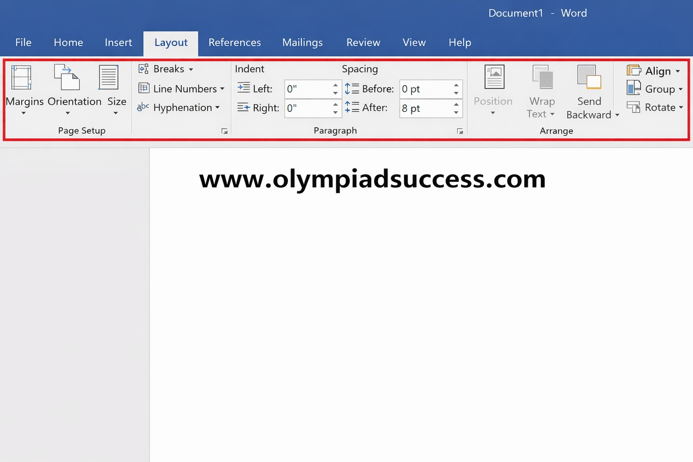The image size is (693, 462).
Task: Decrease Indent Left value with down arrow
Action: tap(335, 93)
